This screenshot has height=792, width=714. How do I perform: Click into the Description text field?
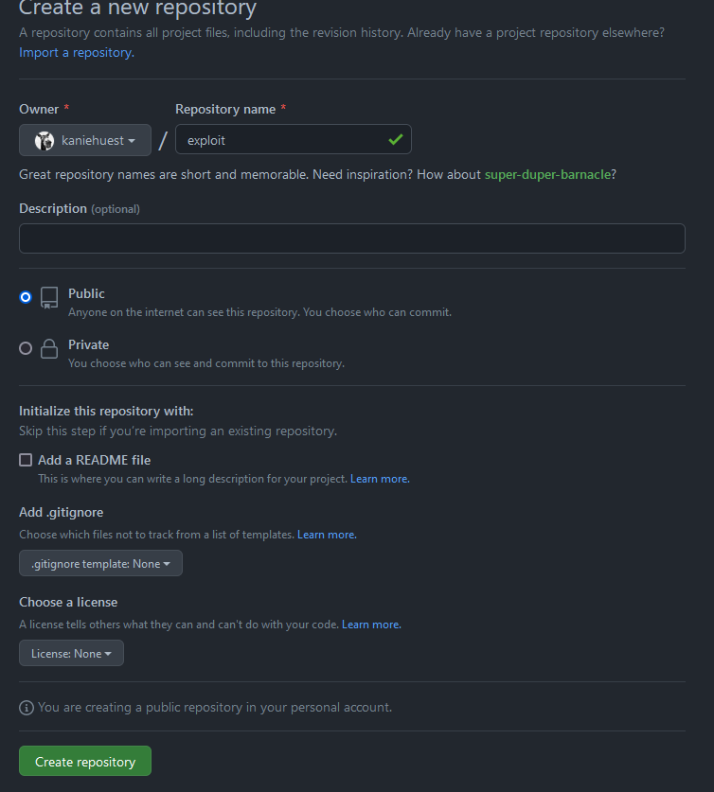[351, 238]
